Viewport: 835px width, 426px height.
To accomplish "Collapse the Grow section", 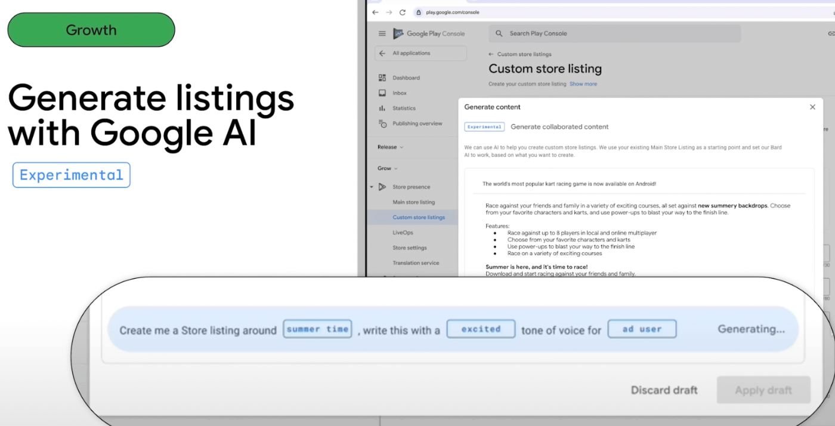I will (x=396, y=169).
